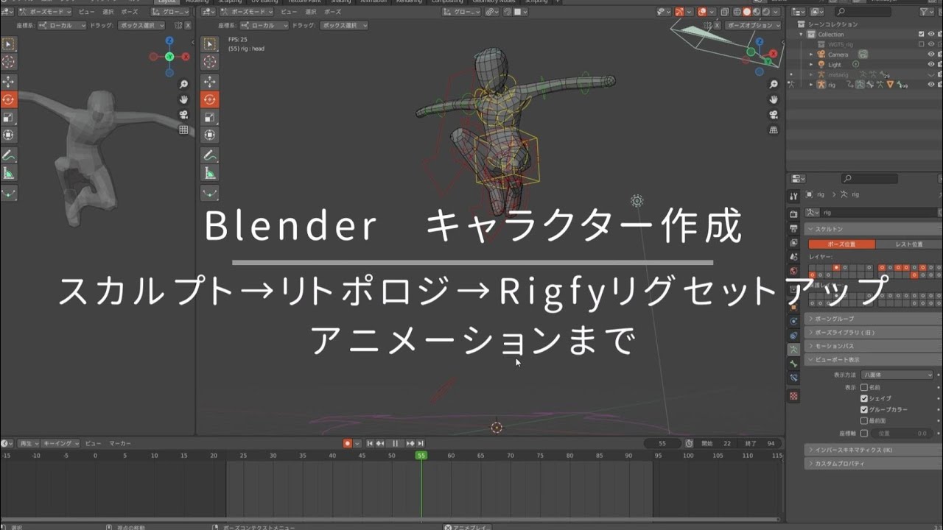Expand the モーションパス panel
This screenshot has height=530, width=943.
point(872,346)
